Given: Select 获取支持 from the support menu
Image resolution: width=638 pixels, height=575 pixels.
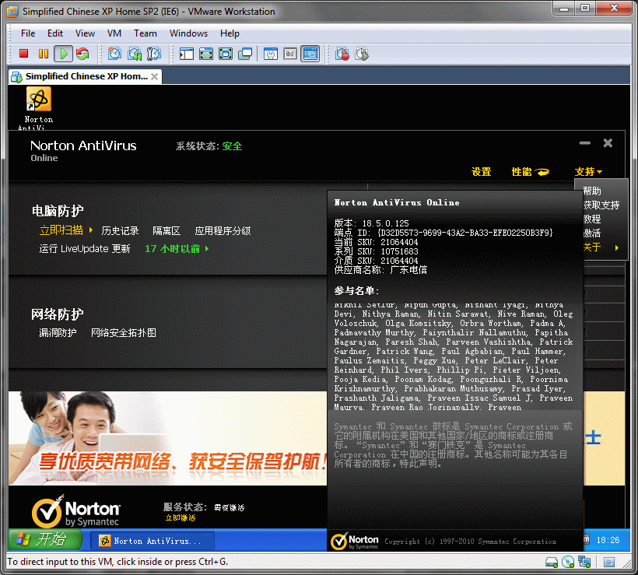Looking at the screenshot, I should [x=601, y=205].
